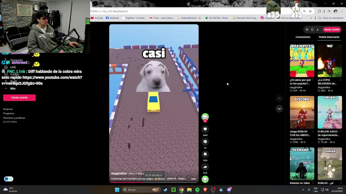Click the phone icon in the top pill bar

coord(312,29)
